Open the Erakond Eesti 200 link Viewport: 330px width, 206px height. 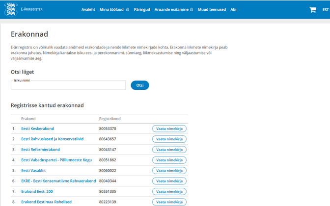click(x=37, y=191)
